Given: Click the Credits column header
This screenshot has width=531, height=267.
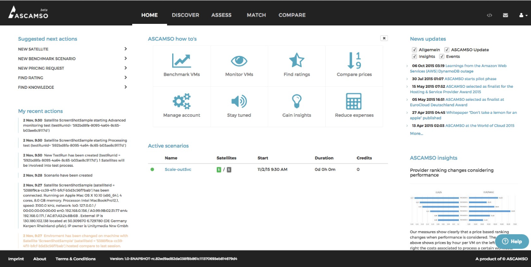Looking at the screenshot, I should pyautogui.click(x=364, y=158).
